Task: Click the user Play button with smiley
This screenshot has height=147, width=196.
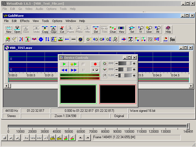Action: pos(74,64)
